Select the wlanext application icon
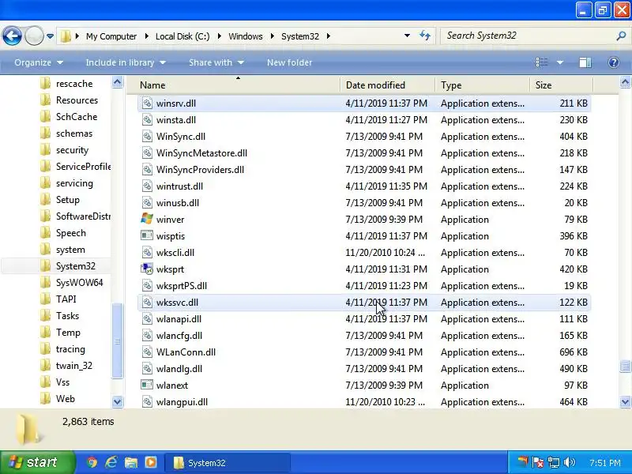This screenshot has width=632, height=474. 147,386
